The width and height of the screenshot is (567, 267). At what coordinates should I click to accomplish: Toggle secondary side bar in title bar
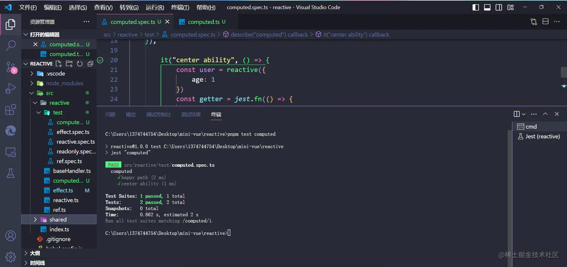(x=499, y=7)
